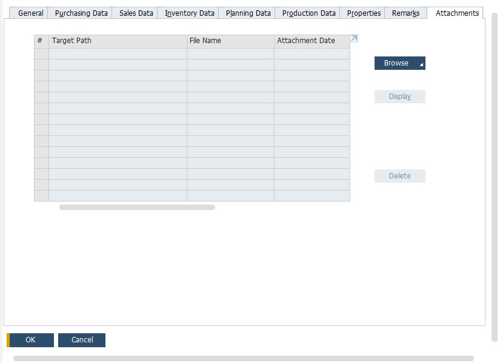The width and height of the screenshot is (500, 363).
Task: Confirm with the OK button
Action: (x=30, y=340)
